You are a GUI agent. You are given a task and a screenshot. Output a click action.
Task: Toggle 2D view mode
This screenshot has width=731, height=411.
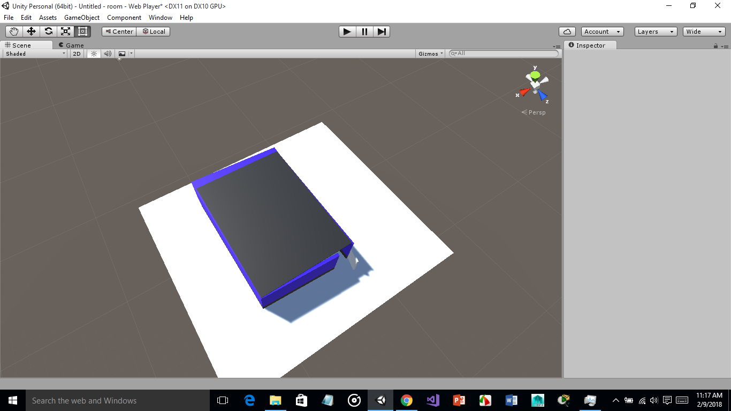77,54
